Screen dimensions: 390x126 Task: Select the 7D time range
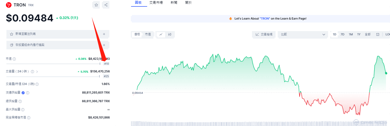[x=342, y=34]
